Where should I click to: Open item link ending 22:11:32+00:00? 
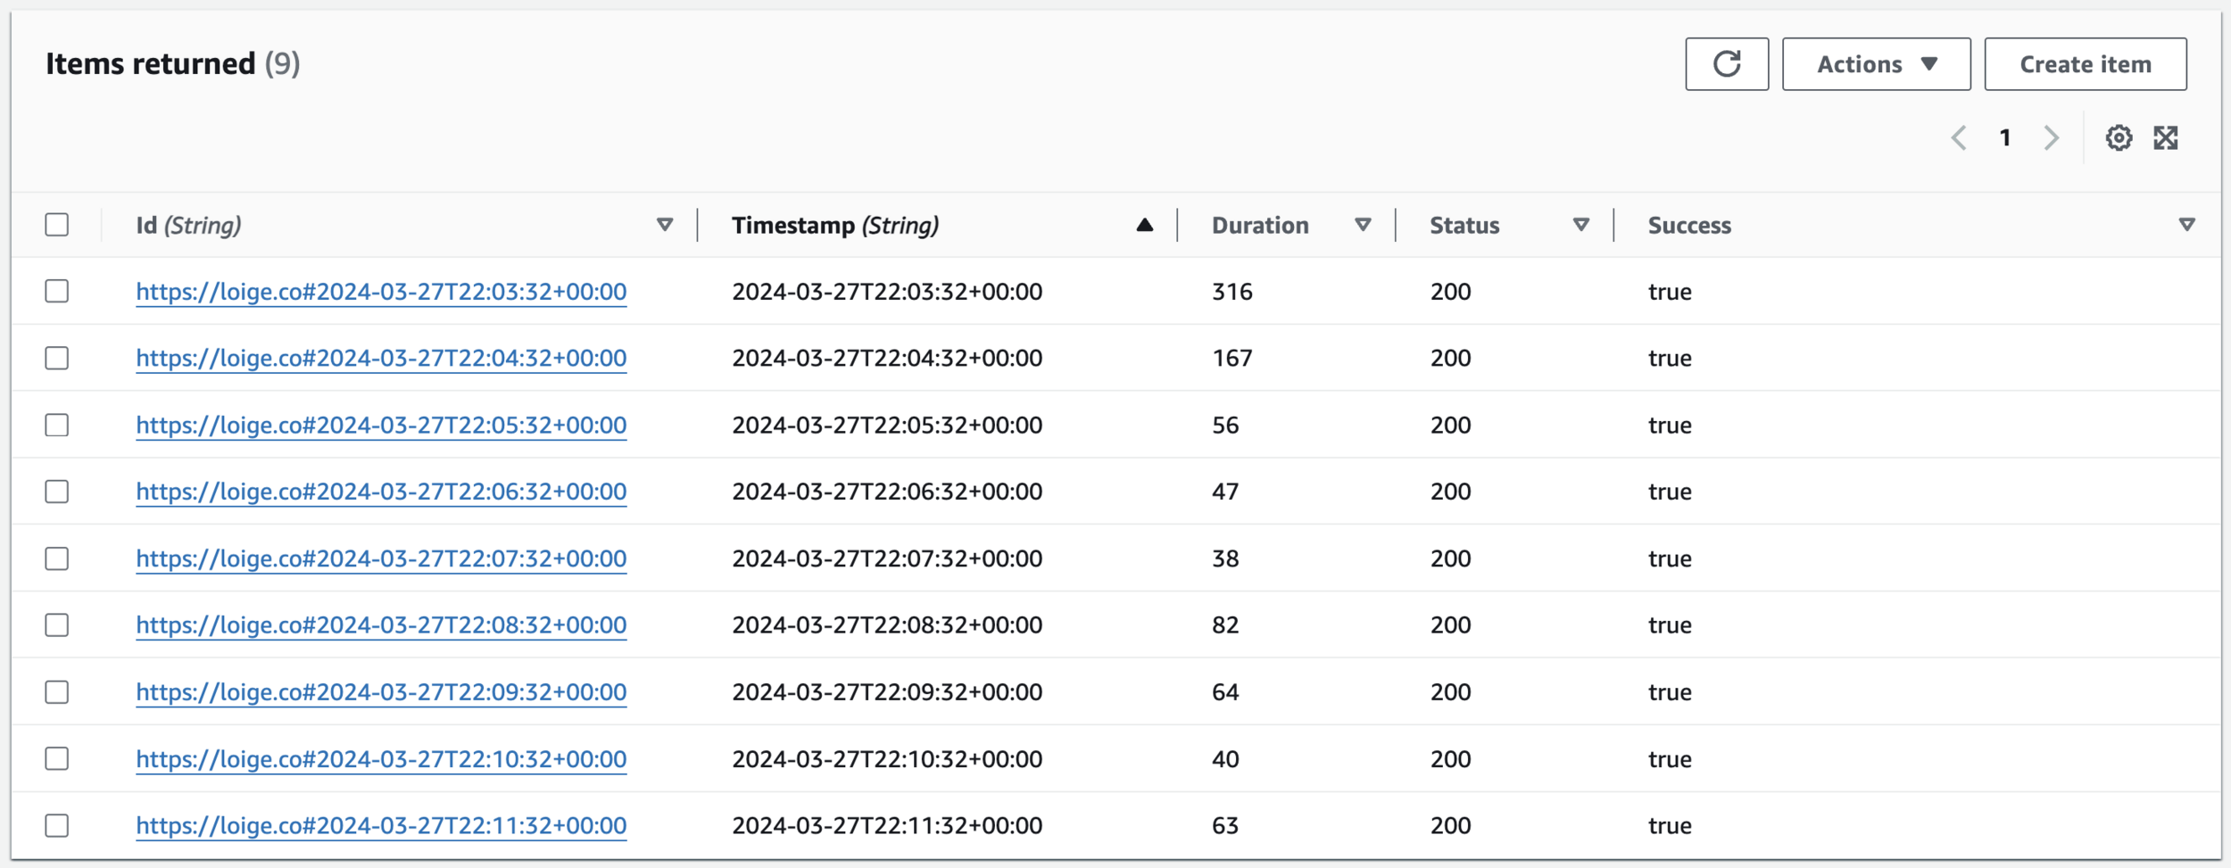[381, 826]
